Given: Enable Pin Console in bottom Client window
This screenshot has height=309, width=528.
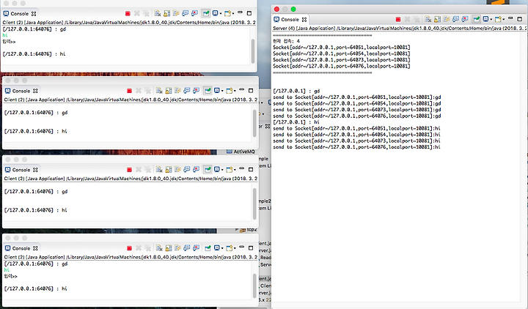Looking at the screenshot, I should [208, 248].
